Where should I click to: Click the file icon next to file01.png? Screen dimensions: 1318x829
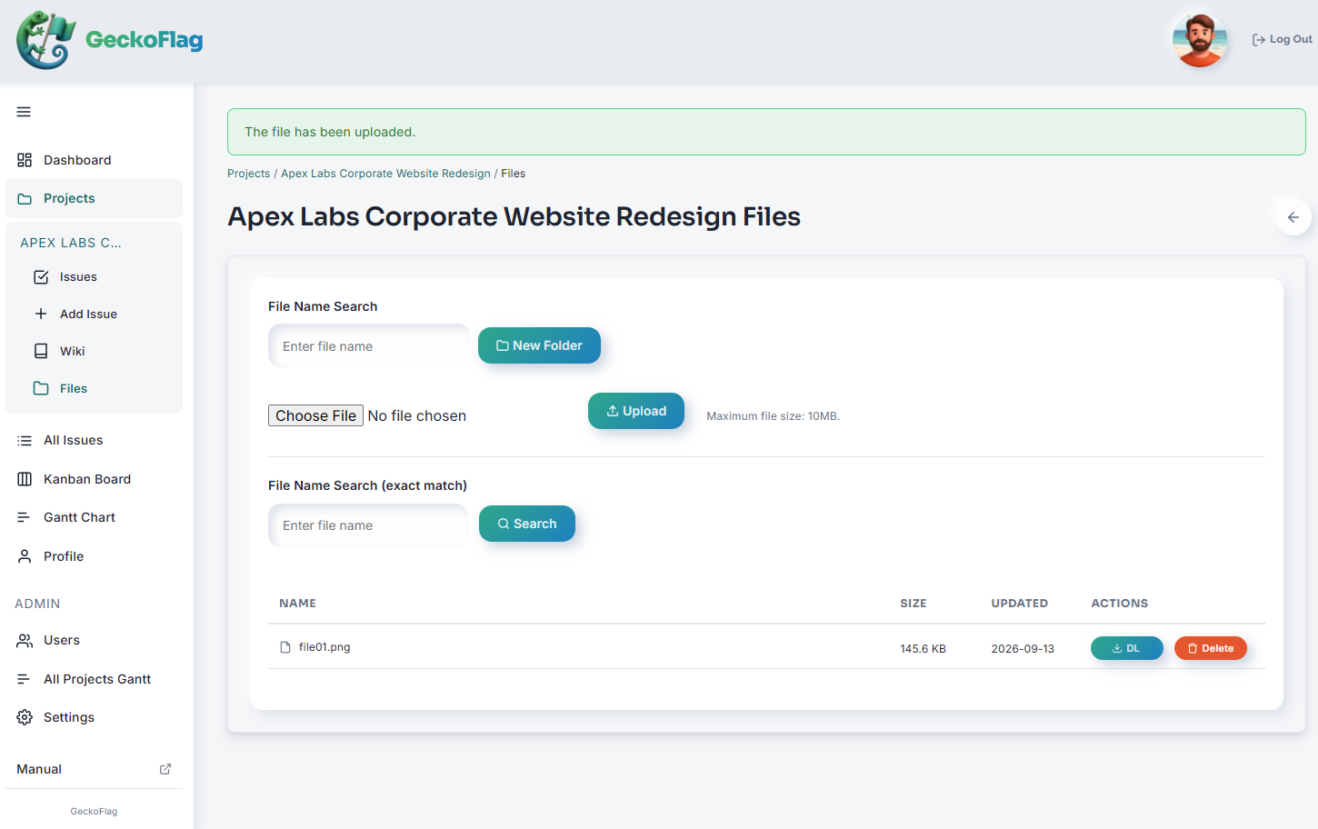click(x=285, y=647)
